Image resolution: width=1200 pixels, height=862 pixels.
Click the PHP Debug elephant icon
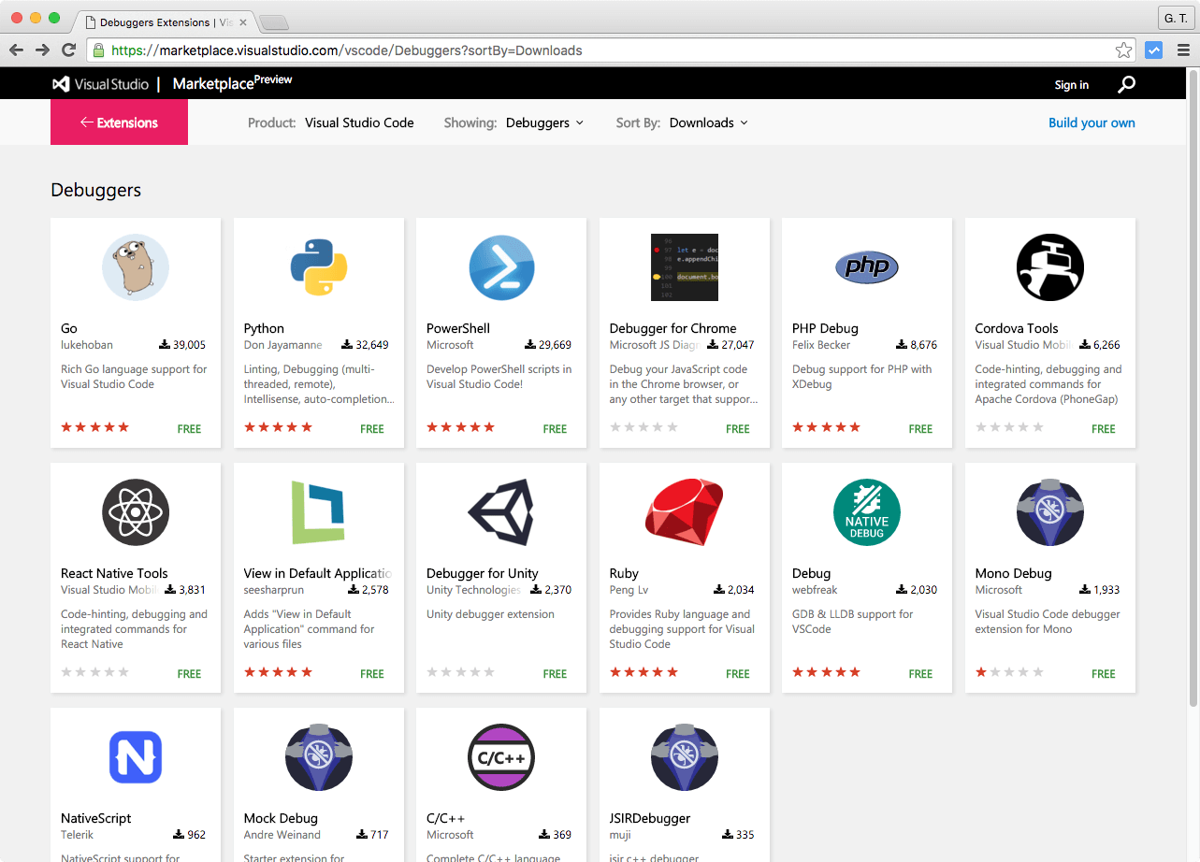(866, 267)
